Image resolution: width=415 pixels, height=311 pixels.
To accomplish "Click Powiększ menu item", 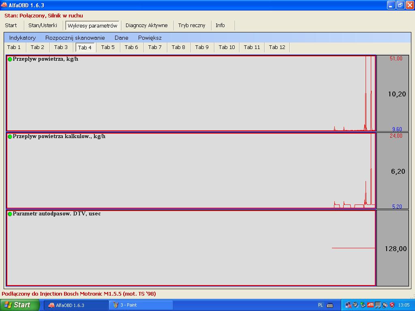I will 150,38.
